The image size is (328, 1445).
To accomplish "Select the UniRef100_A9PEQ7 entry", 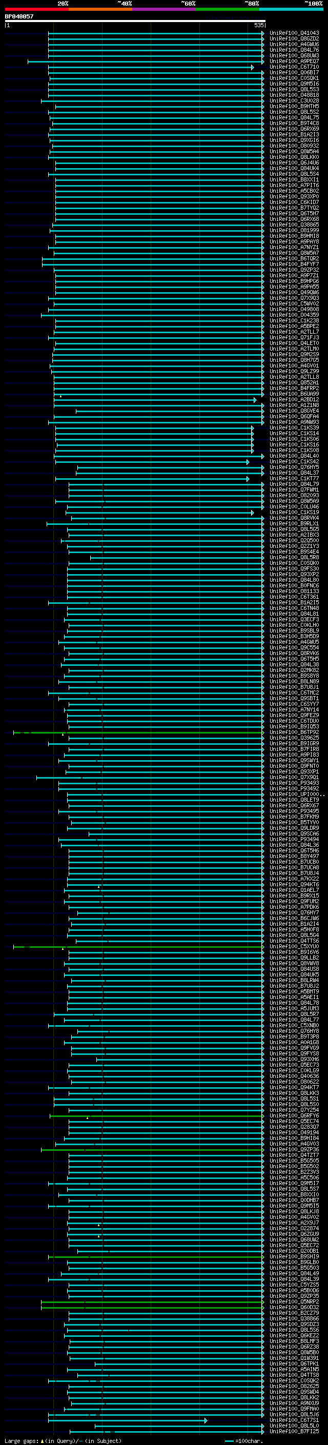I will point(294,61).
